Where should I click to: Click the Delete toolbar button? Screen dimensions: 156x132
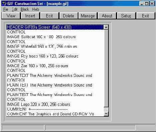coord(69,16)
